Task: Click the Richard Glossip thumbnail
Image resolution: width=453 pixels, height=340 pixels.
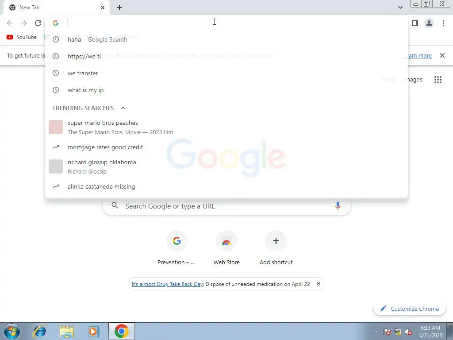Action: pos(56,166)
